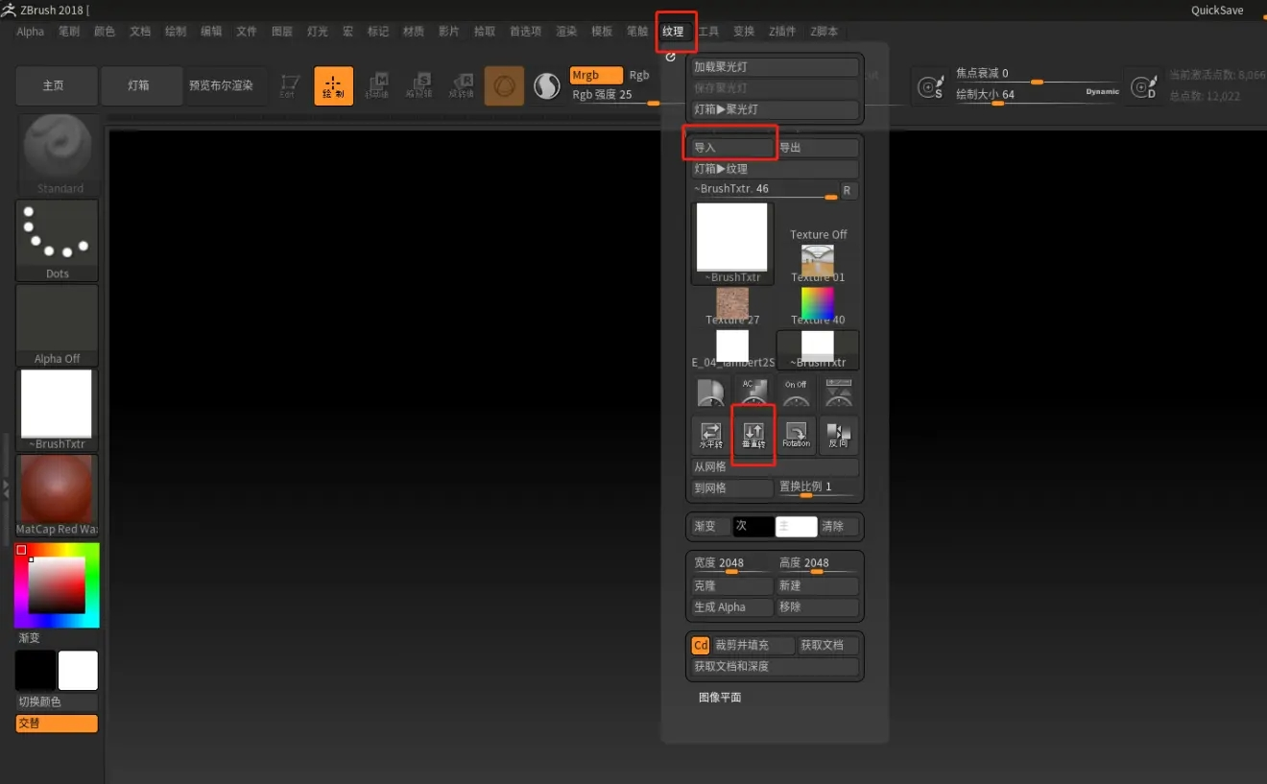Viewport: 1267px width, 784px height.
Task: Toggle the Mrgb channel button
Action: (596, 75)
